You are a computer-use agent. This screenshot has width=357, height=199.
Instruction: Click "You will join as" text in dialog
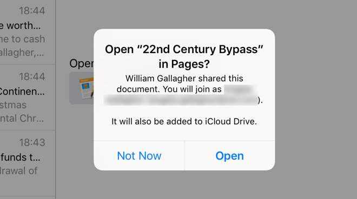[x=192, y=89]
